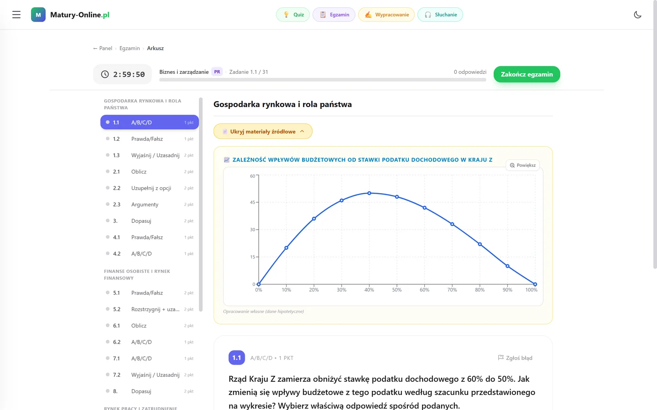Go back to Panel breadcrumb
This screenshot has width=657, height=410.
103,48
